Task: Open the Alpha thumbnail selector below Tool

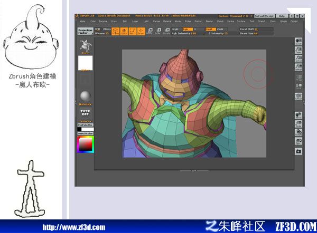Action: [x=85, y=63]
